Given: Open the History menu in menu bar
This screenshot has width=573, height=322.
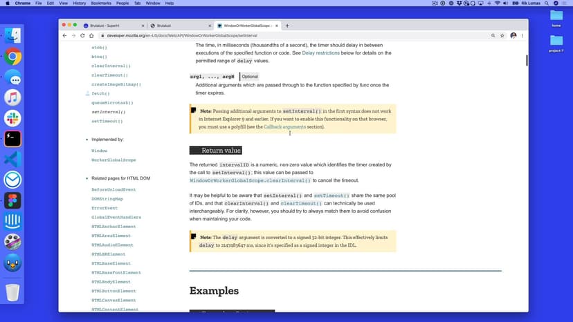Looking at the screenshot, I should click(79, 3).
